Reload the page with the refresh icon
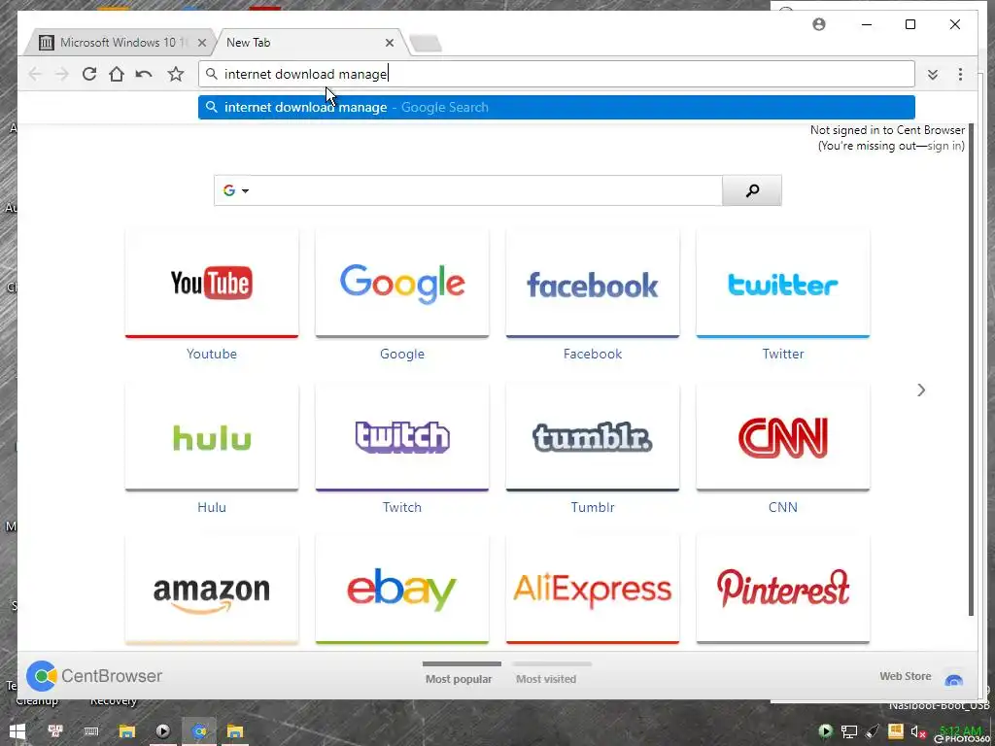The height and width of the screenshot is (746, 995). (x=89, y=74)
